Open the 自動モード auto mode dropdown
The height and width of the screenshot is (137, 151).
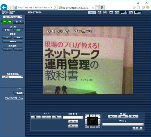click(73, 117)
